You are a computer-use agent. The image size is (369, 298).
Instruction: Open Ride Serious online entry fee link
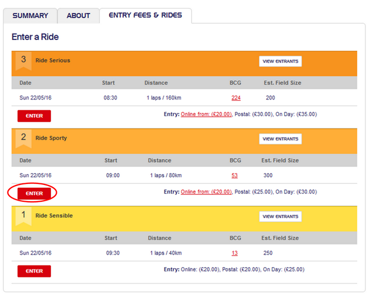(206, 114)
